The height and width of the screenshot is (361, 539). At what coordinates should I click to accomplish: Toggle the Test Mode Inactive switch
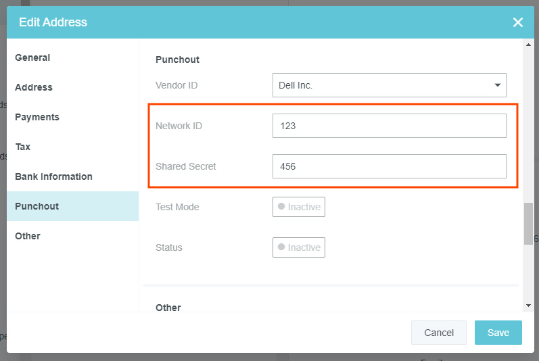click(x=299, y=207)
